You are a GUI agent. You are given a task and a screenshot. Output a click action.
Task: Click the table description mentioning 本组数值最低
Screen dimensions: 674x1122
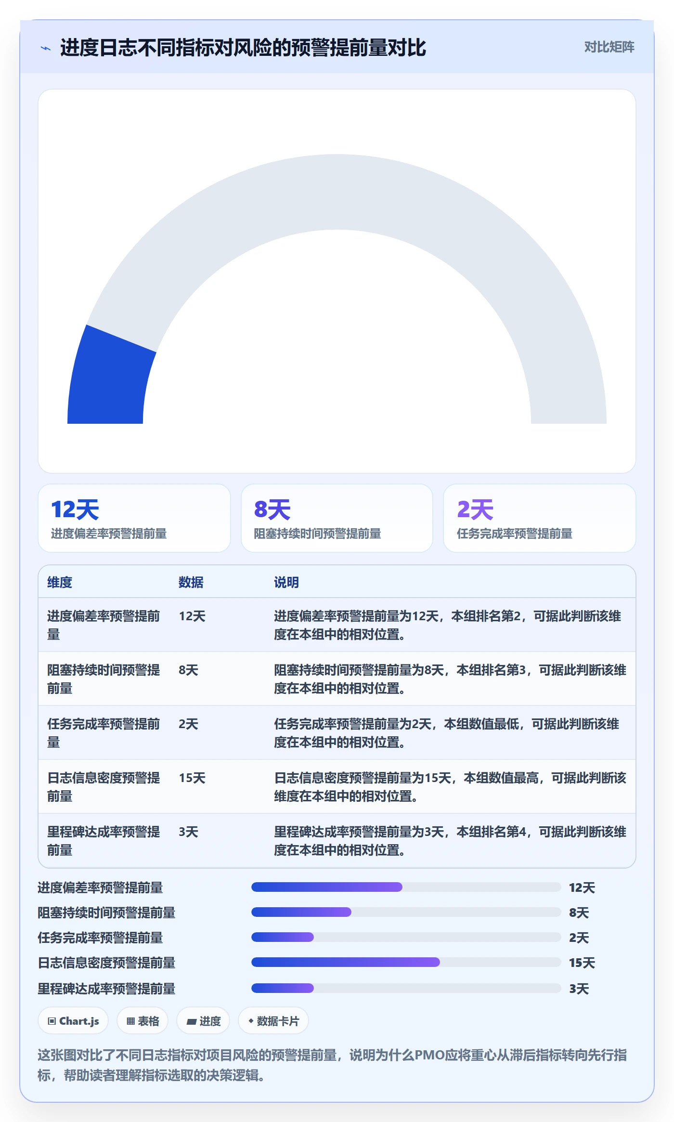(447, 733)
